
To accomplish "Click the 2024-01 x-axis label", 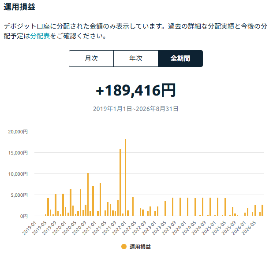I will click(x=179, y=228).
